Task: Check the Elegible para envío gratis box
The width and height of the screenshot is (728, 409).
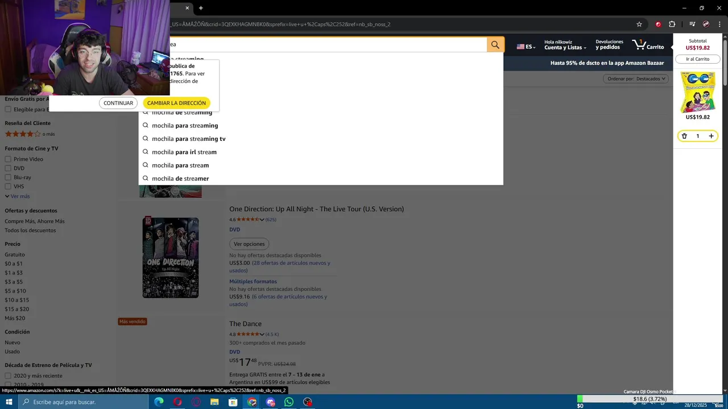Action: pyautogui.click(x=8, y=109)
